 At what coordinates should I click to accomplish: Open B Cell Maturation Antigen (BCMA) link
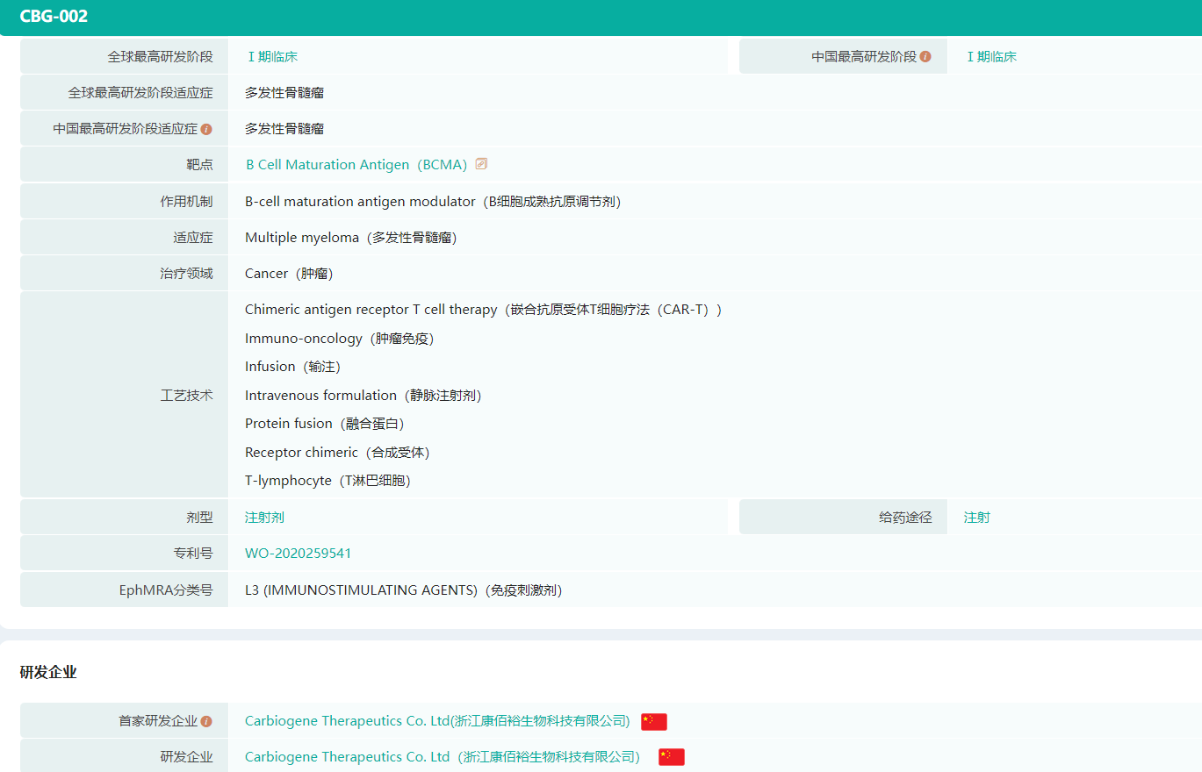(356, 165)
